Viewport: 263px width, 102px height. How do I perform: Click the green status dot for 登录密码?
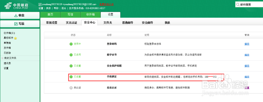[71, 44]
